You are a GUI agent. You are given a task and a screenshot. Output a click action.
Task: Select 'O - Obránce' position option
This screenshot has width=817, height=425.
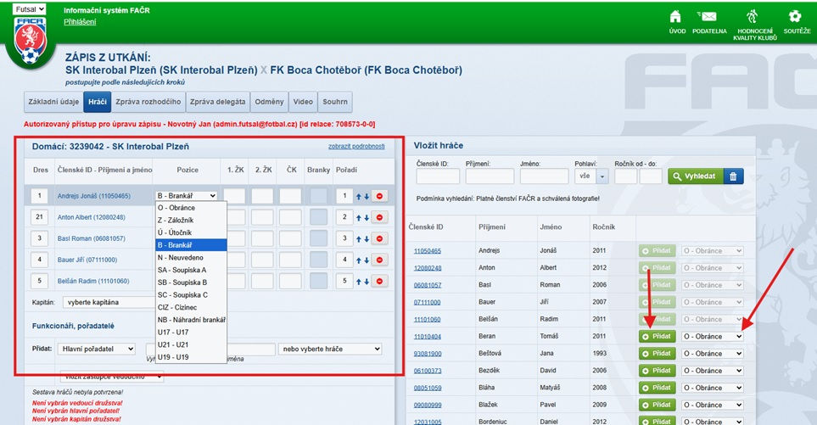[x=191, y=207]
